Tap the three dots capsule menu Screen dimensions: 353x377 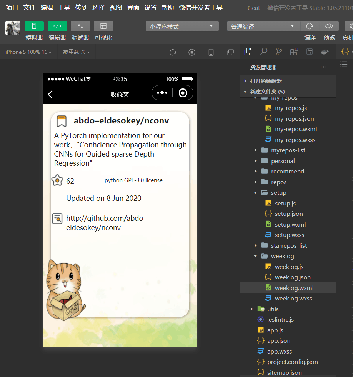coord(162,93)
